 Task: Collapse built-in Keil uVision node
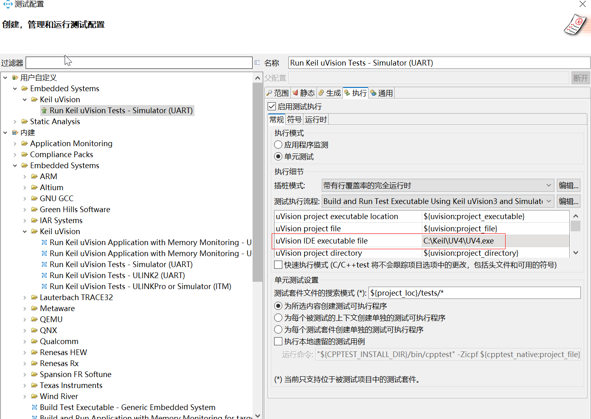25,231
